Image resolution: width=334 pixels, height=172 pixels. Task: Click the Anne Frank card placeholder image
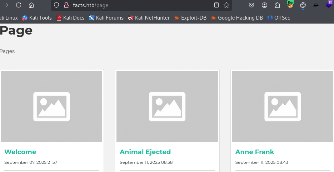pos(283,106)
